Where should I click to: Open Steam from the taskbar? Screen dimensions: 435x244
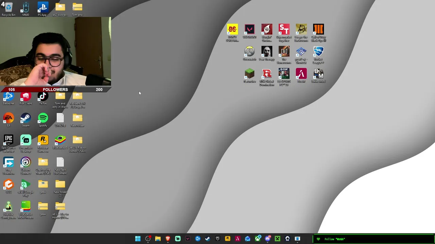tap(208, 239)
